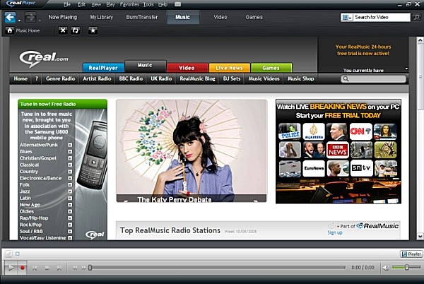The image size is (424, 284).
Task: Click the Stop playback button
Action: click(47, 268)
